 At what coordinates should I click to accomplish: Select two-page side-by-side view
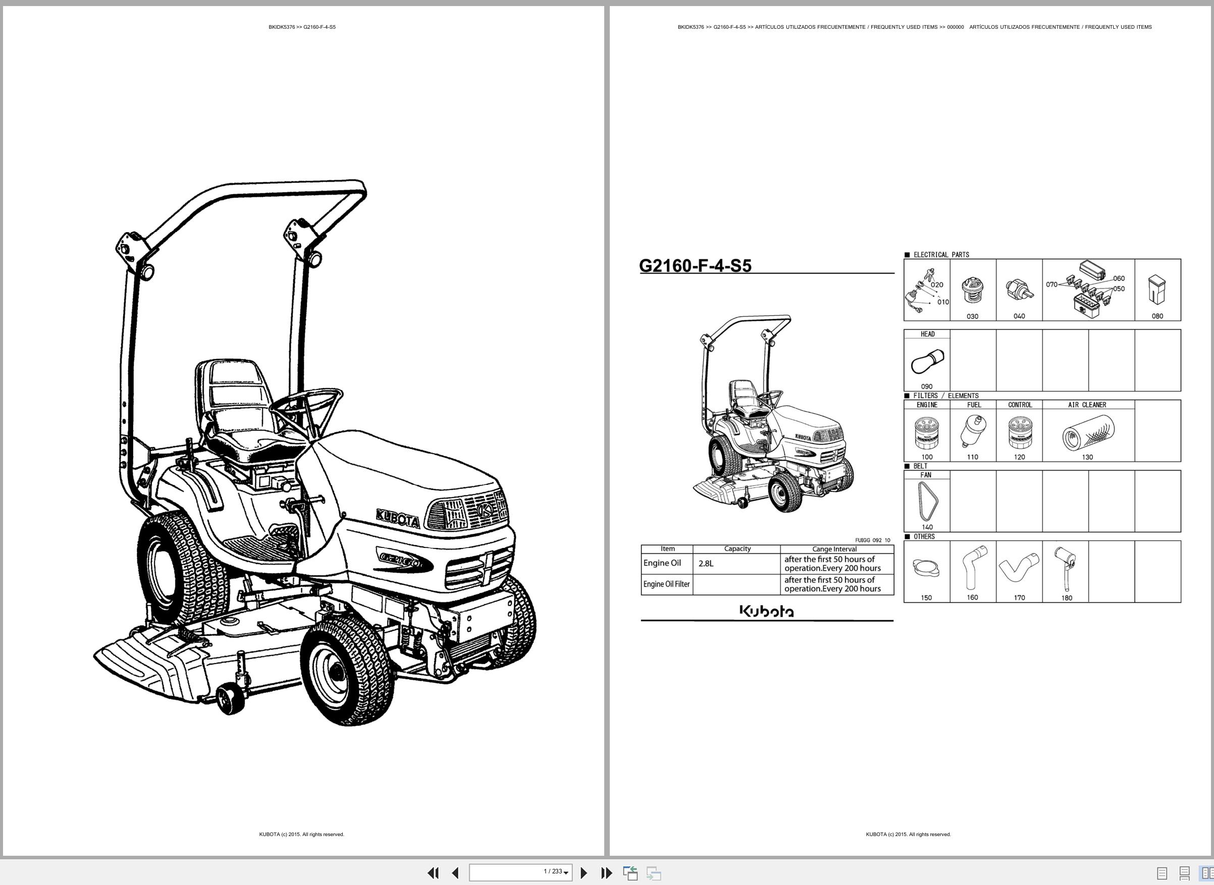point(1207,873)
